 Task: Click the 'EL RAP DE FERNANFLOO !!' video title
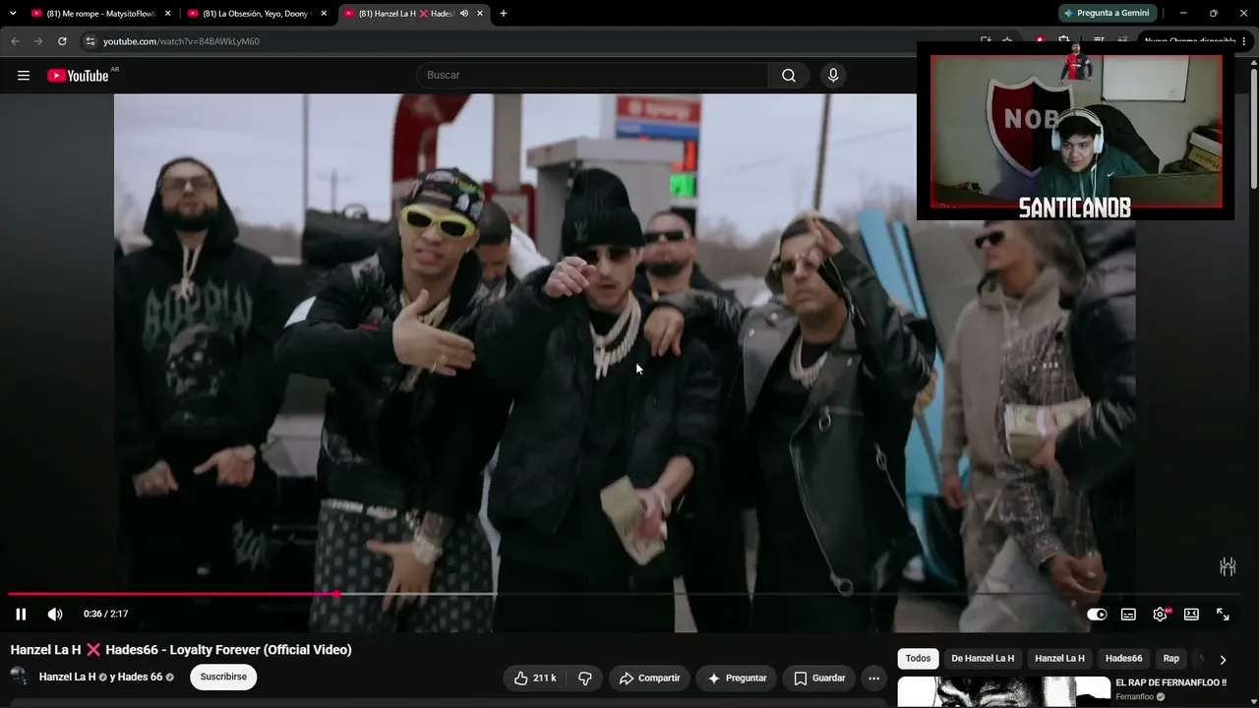tap(1170, 682)
